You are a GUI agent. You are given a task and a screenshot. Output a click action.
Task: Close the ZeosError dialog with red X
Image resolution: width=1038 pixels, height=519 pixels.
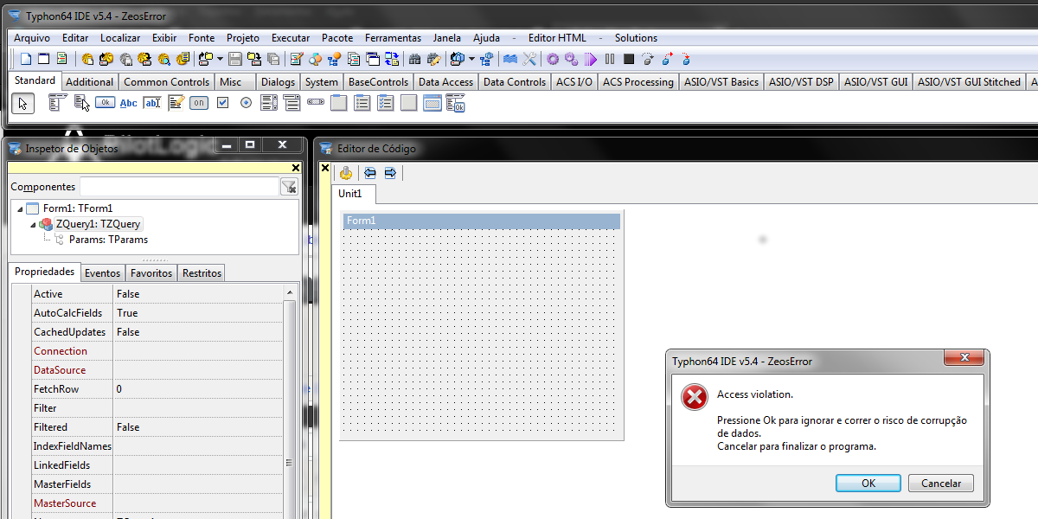click(964, 358)
